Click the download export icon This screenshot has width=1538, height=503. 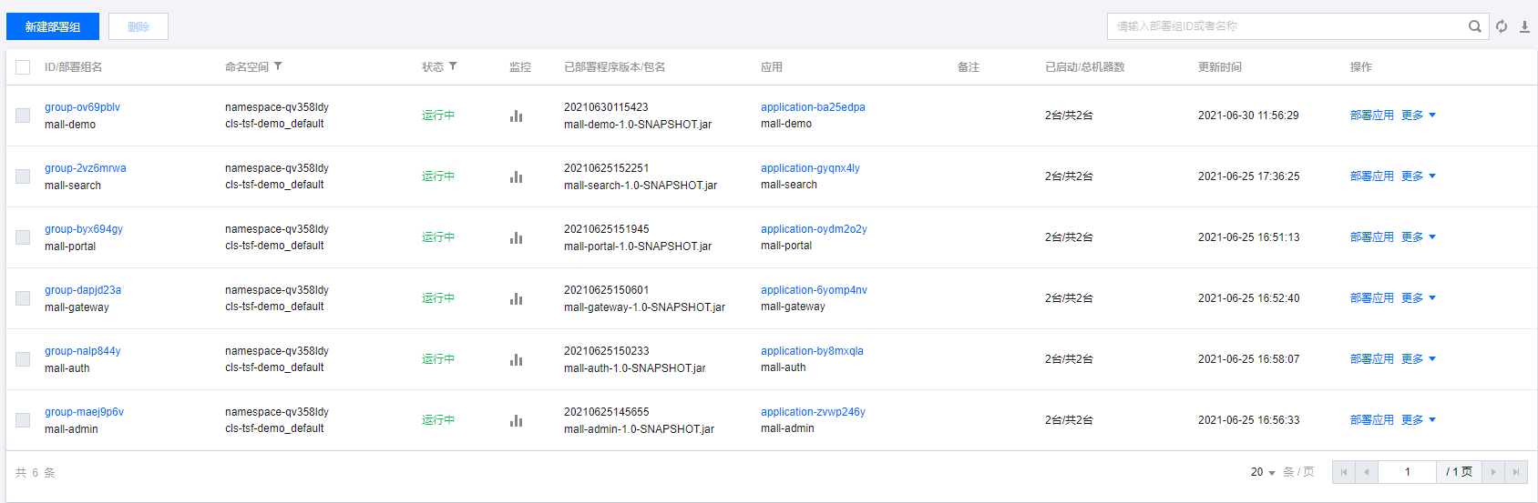[x=1524, y=26]
